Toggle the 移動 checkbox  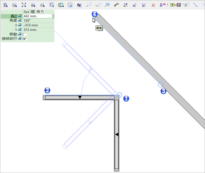24,34
